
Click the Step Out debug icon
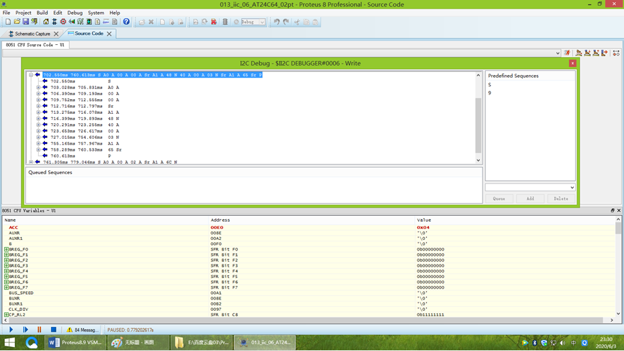point(596,53)
